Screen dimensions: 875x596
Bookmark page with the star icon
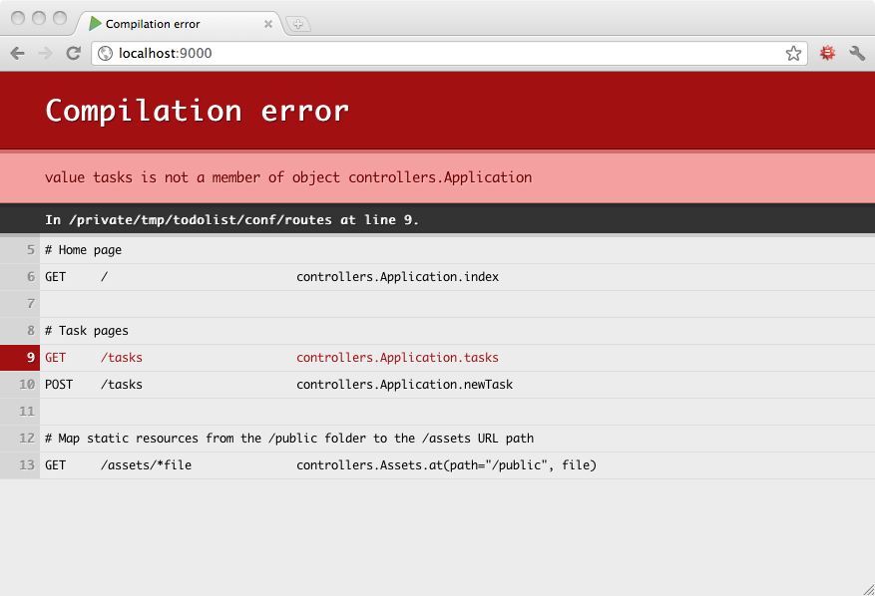(793, 54)
